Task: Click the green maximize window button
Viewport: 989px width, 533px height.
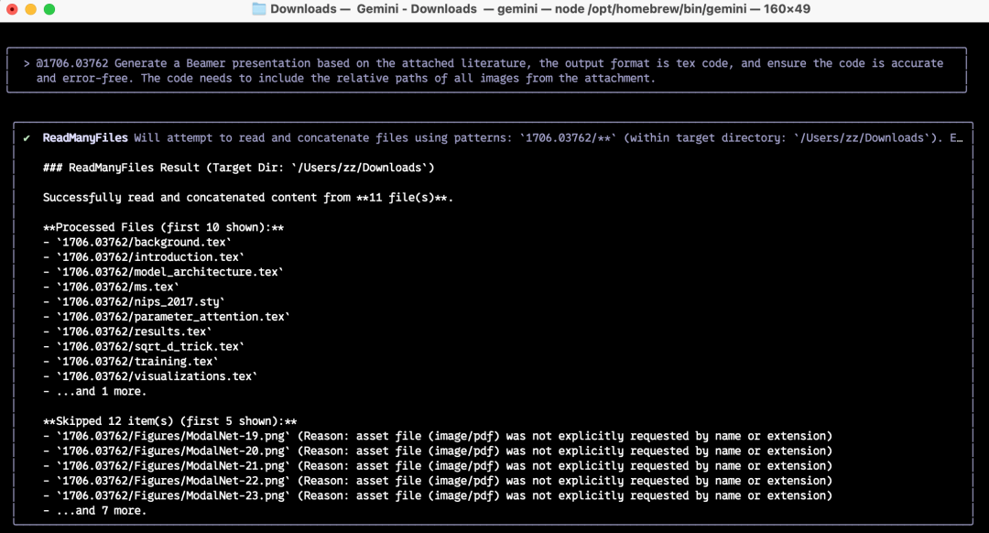Action: coord(49,9)
